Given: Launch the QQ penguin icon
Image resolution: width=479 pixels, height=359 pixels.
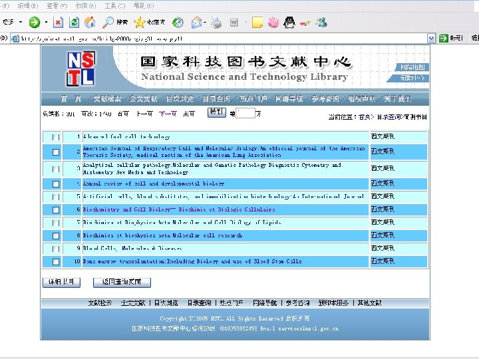Looking at the screenshot, I should [289, 23].
